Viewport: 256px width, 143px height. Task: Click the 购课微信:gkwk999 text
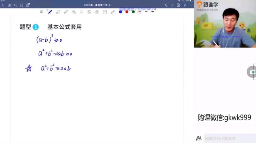point(224,117)
